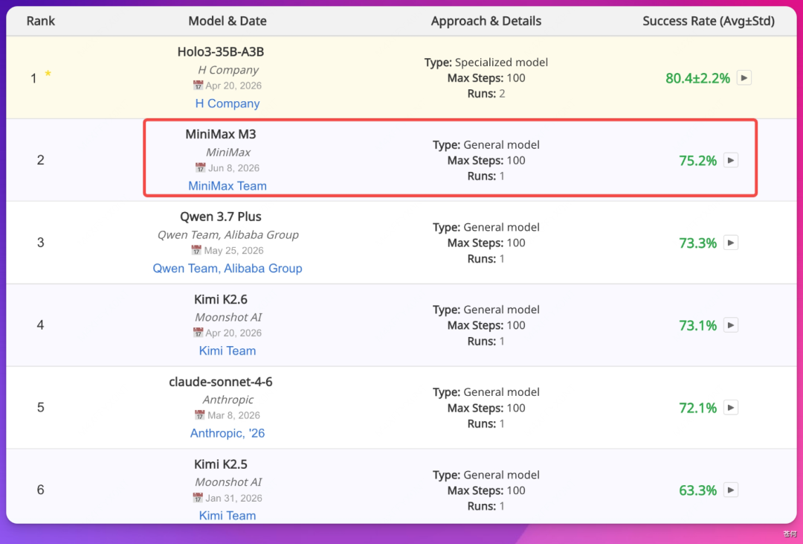
Task: Click the 73.3% success rate value
Action: 697,243
